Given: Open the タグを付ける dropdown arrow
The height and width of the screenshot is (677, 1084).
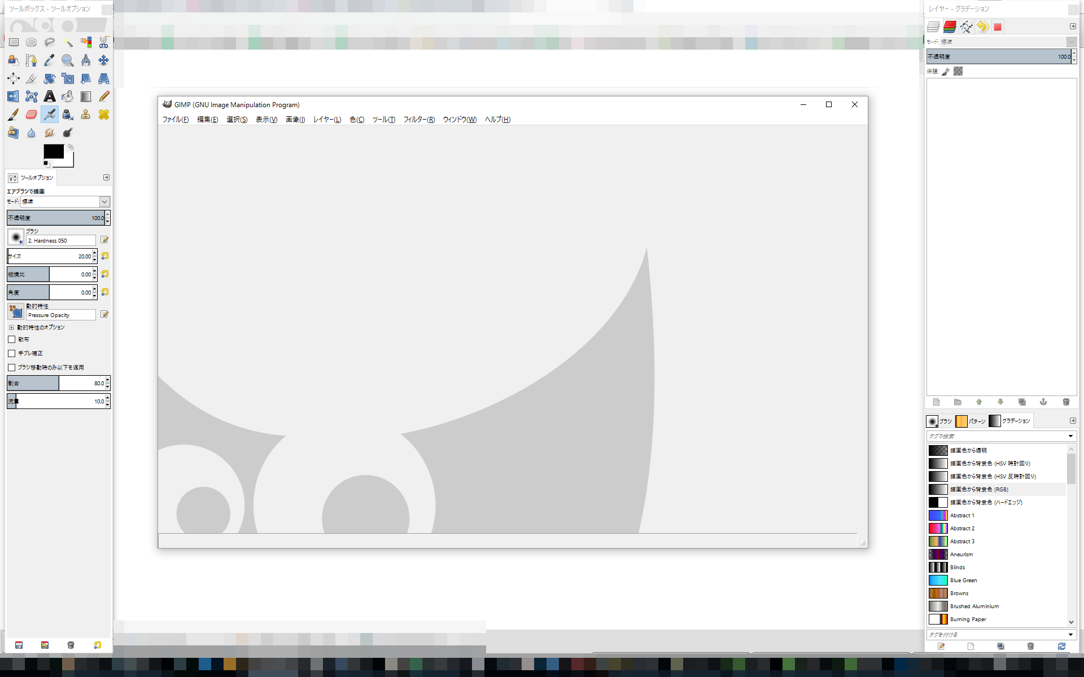Looking at the screenshot, I should (x=1070, y=635).
